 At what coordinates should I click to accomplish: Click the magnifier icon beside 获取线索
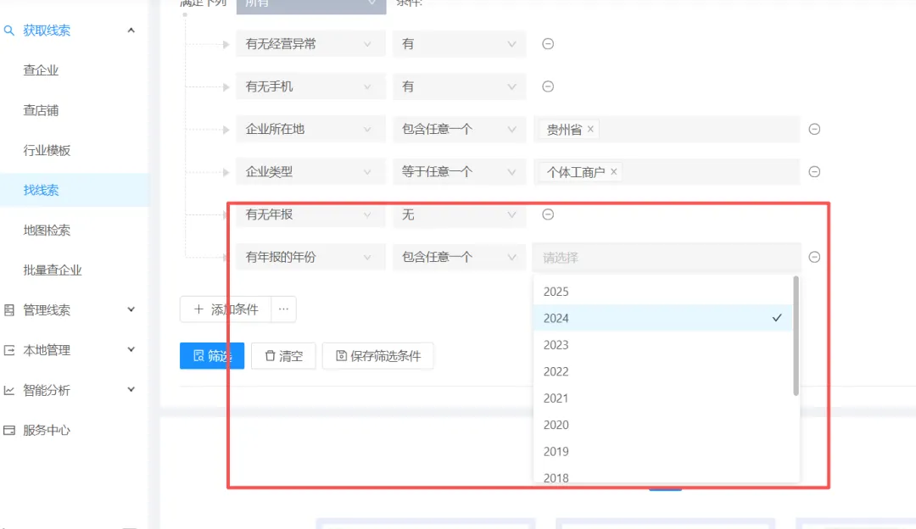(x=12, y=31)
